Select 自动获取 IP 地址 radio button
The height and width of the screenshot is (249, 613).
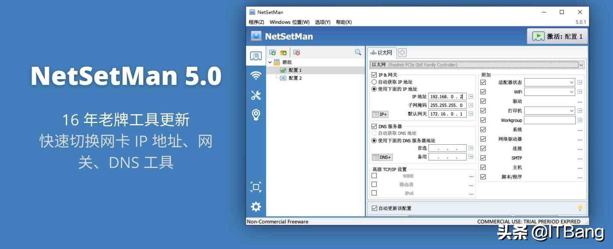click(374, 82)
